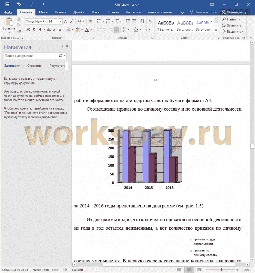The image size is (255, 273).
Task: Toggle superscript formatting
Action: click(60, 29)
